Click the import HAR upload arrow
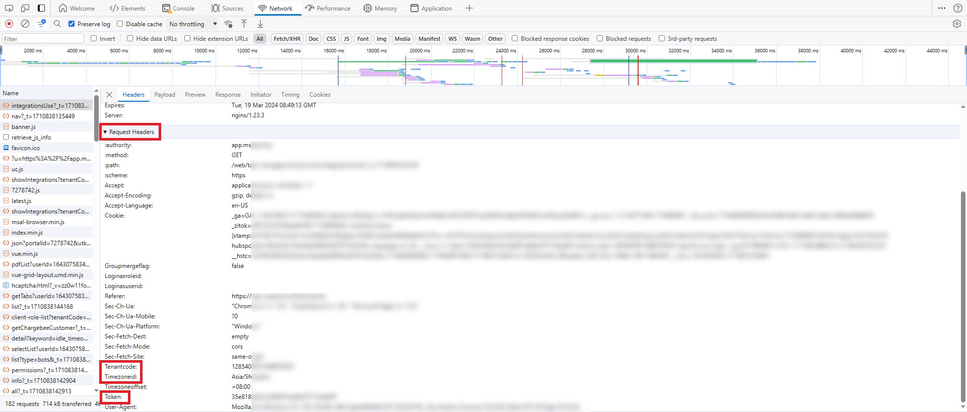 244,24
